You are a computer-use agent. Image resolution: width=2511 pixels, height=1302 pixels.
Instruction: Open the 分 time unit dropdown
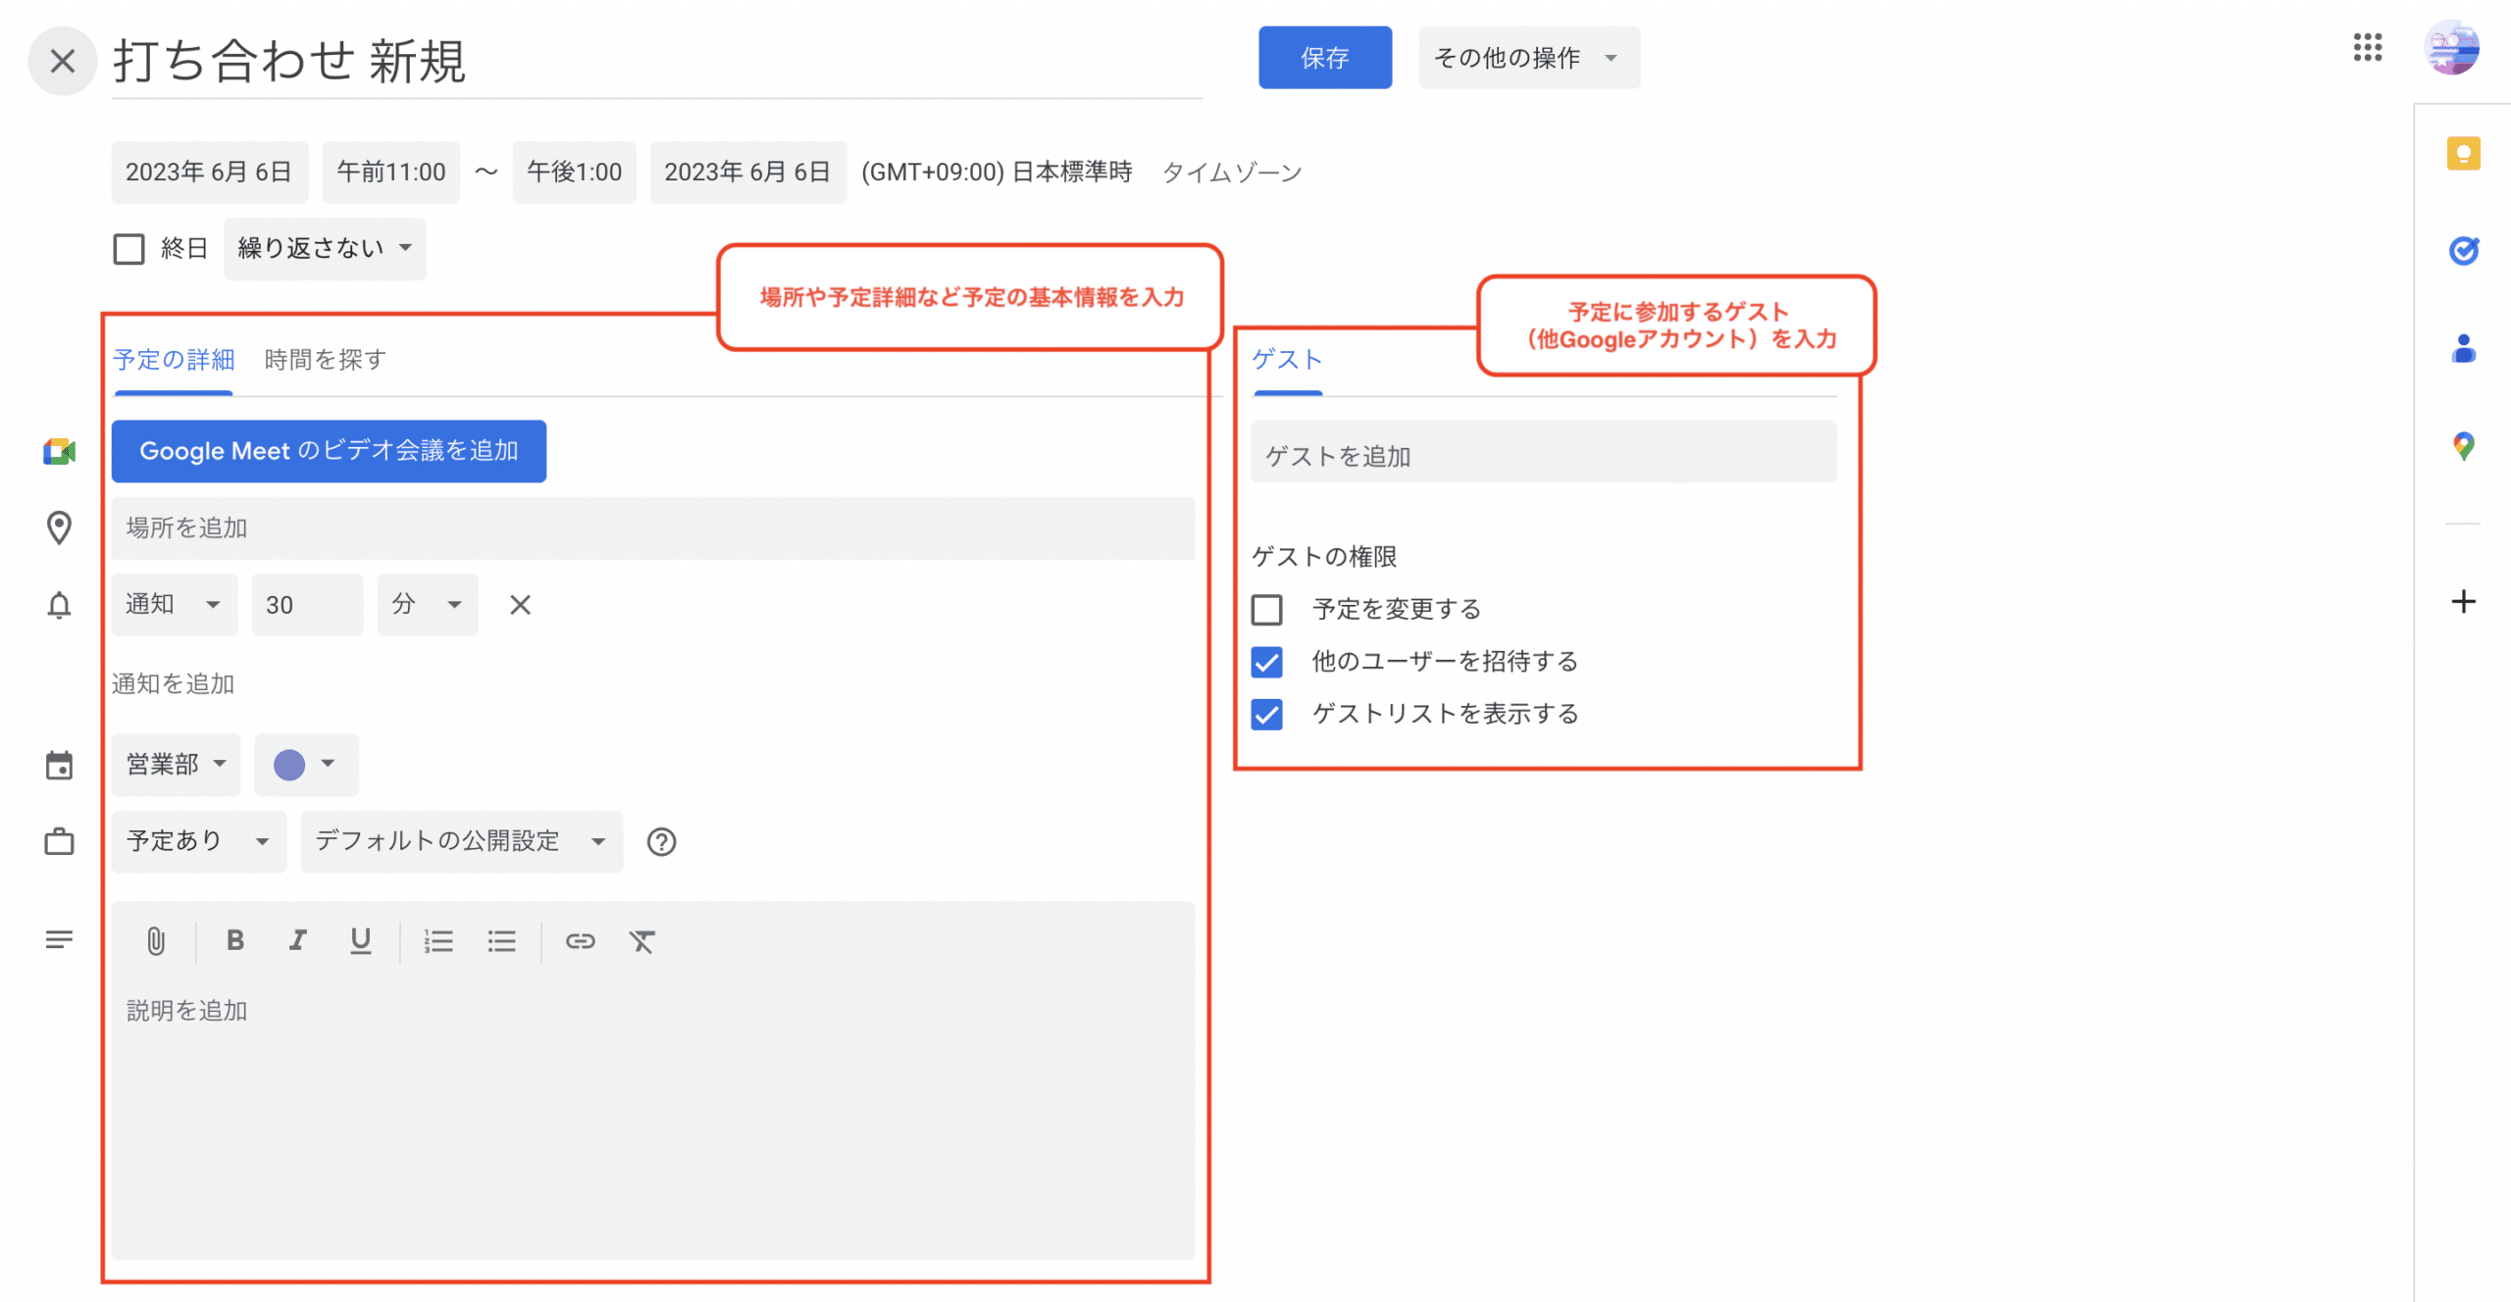tap(428, 605)
